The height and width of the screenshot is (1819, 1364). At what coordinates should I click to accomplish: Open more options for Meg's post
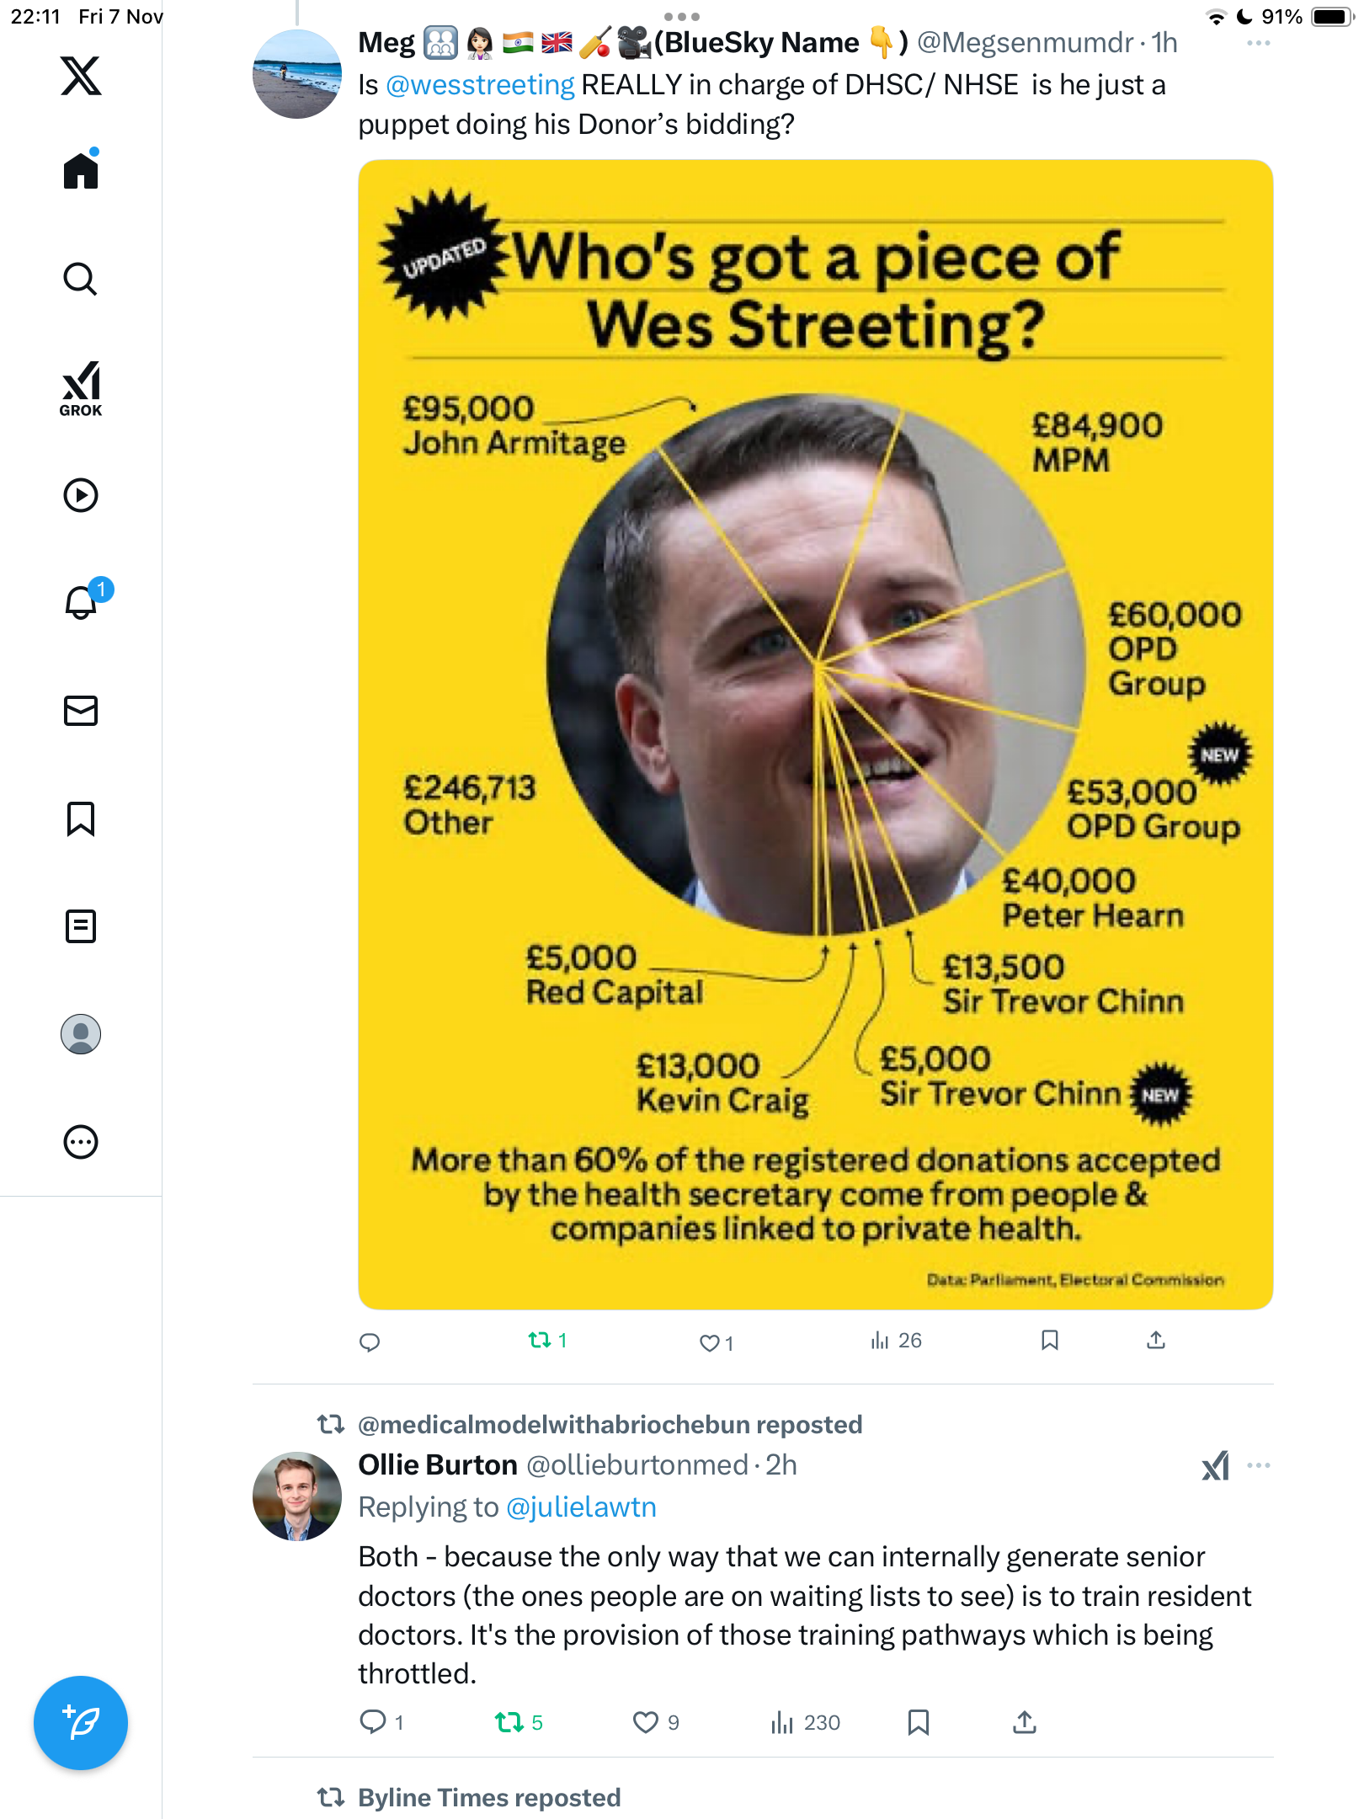(1258, 43)
